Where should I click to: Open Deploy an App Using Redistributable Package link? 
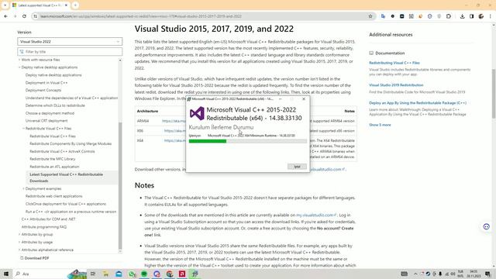[x=418, y=103]
